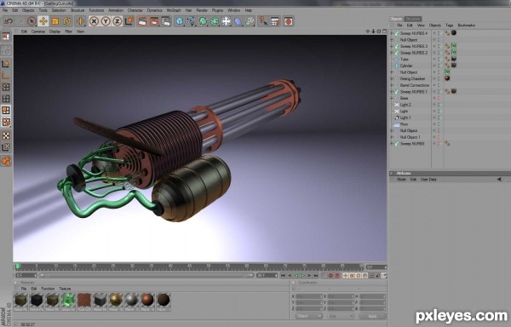
Task: Add a Cube primitive object
Action: (180, 21)
